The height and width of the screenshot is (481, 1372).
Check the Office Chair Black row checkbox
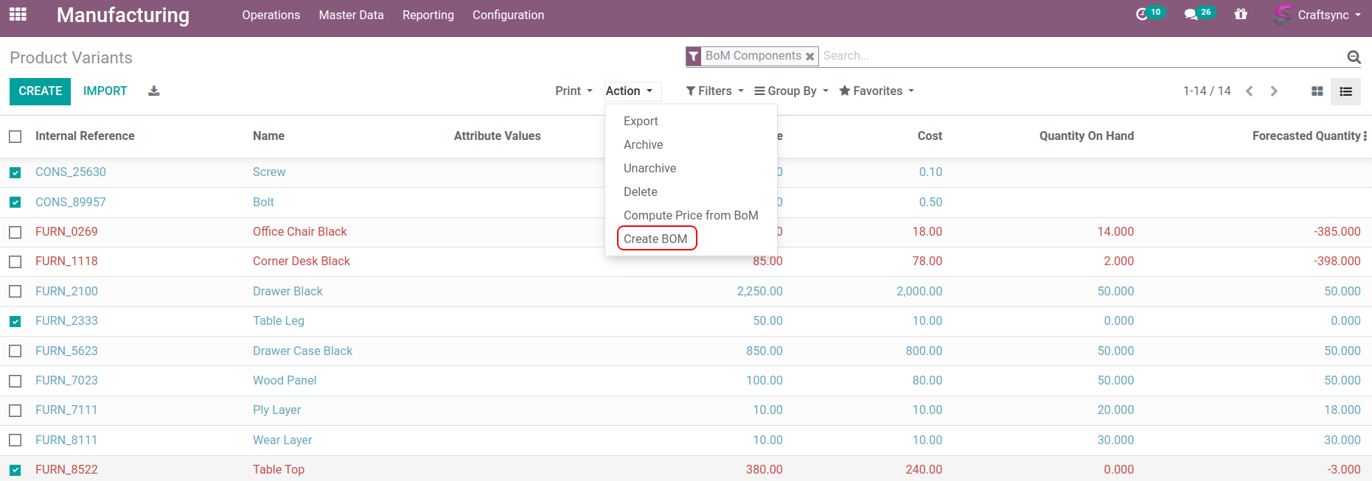[15, 232]
